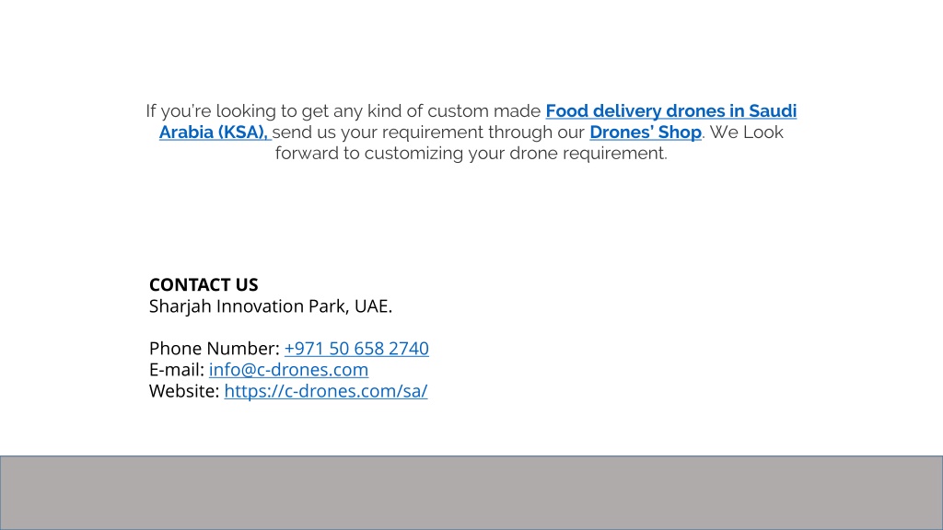Click the word 'Sharjah' in the address
Image resolution: width=943 pixels, height=530 pixels.
pos(181,306)
